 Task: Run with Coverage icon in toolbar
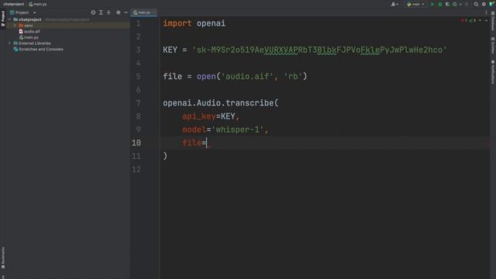(x=447, y=4)
